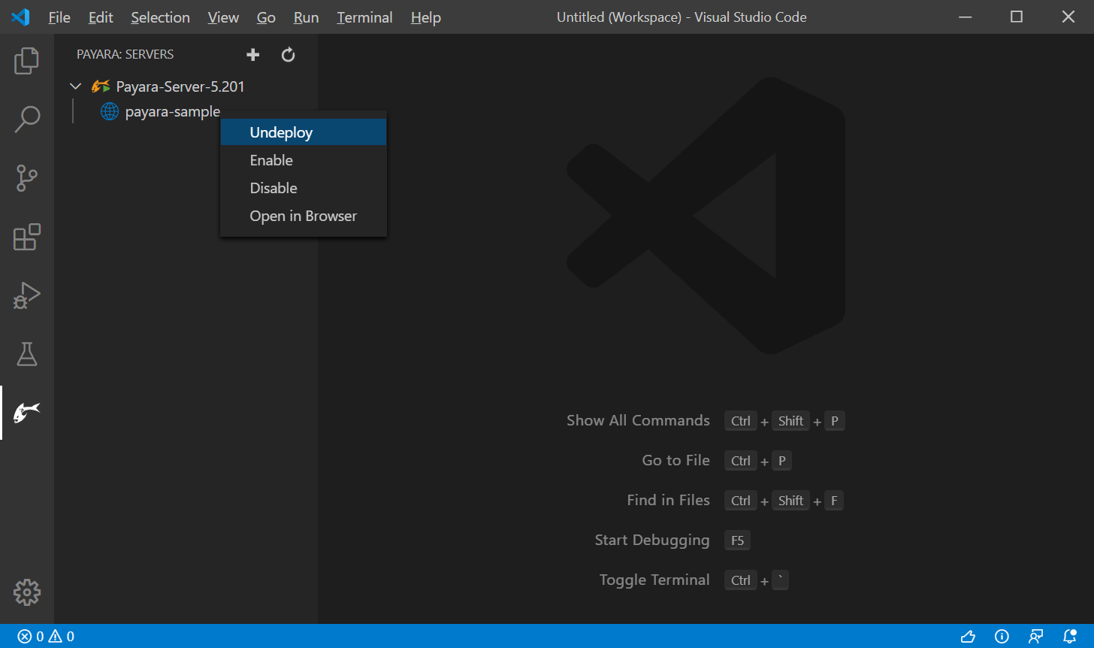
Task: Open the Test flask icon view
Action: (27, 354)
